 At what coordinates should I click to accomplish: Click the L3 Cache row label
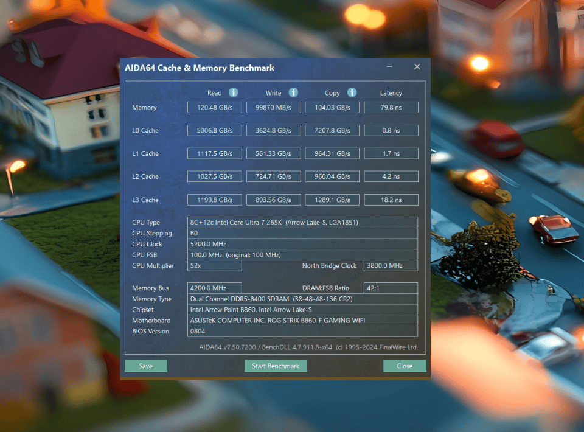pyautogui.click(x=145, y=200)
